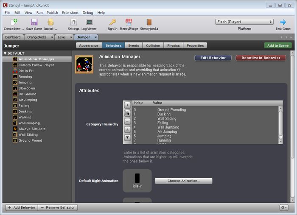Select the Camera Follow Player behavior
This screenshot has height=215, width=297.
pyautogui.click(x=36, y=65)
